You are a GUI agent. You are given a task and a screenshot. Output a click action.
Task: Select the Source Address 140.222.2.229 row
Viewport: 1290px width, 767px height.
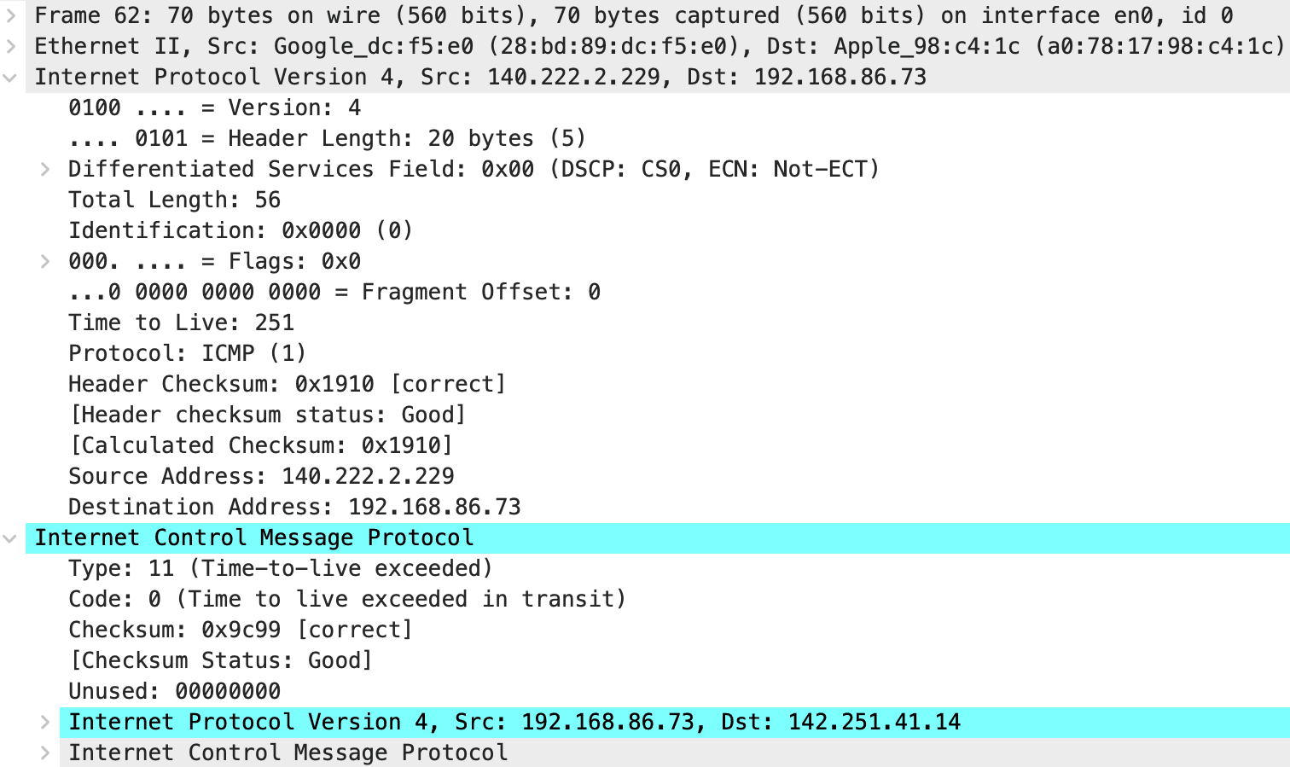tap(261, 476)
